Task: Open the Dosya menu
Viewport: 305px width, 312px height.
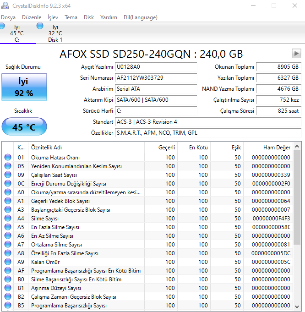Action: 8,17
